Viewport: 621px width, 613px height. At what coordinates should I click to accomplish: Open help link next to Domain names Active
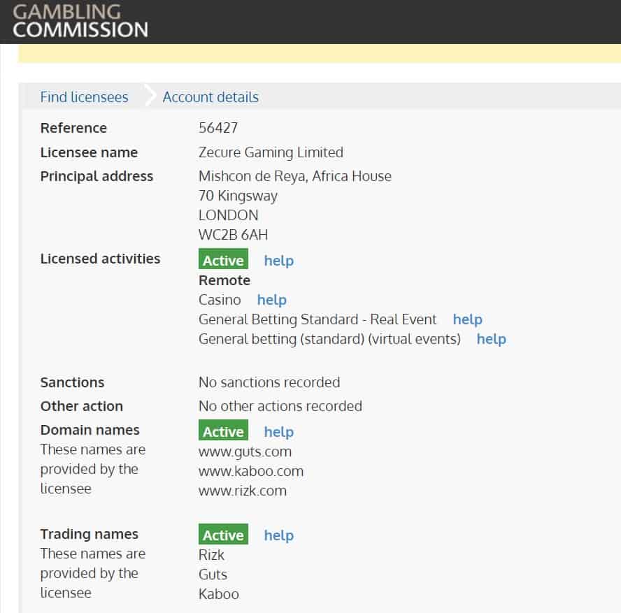point(279,432)
